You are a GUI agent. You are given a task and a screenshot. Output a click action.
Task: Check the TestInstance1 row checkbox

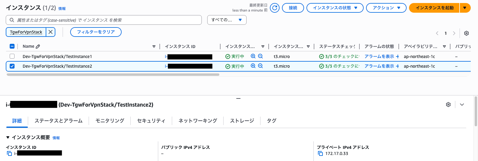point(12,56)
